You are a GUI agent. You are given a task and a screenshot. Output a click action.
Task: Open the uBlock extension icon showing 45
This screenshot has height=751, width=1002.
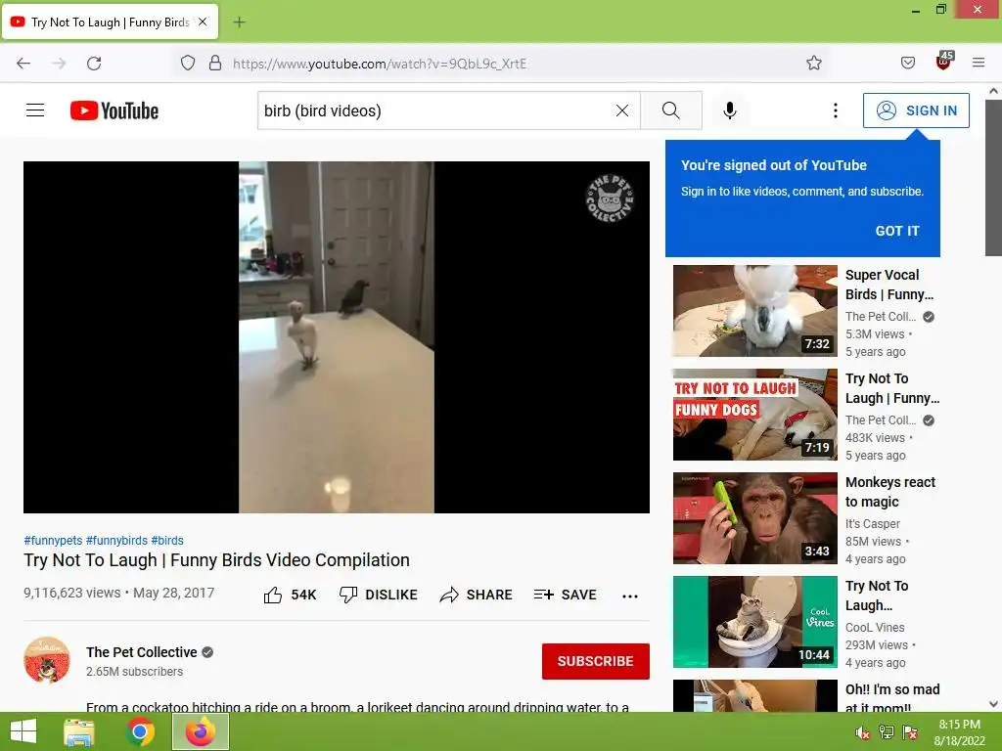[944, 62]
